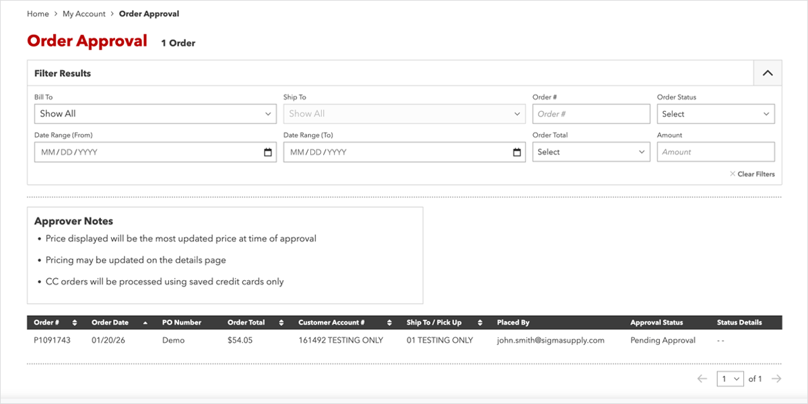The width and height of the screenshot is (808, 404).
Task: Sort table by Order # column arrows
Action: coord(75,323)
